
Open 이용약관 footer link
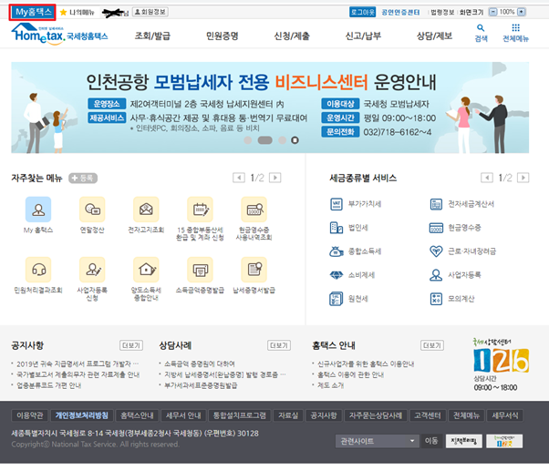30,415
